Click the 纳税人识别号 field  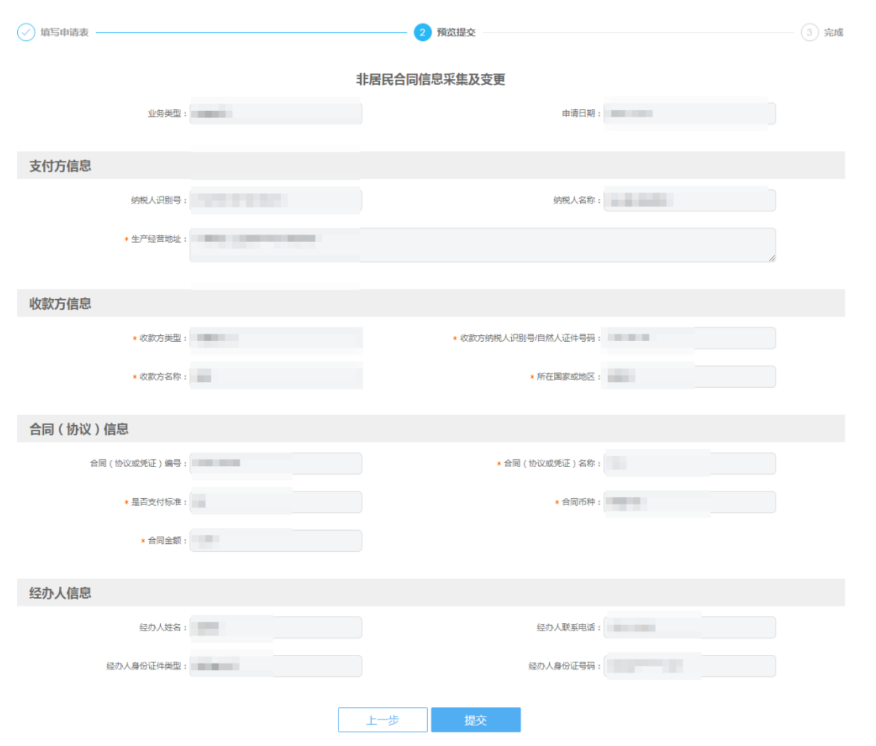[276, 200]
